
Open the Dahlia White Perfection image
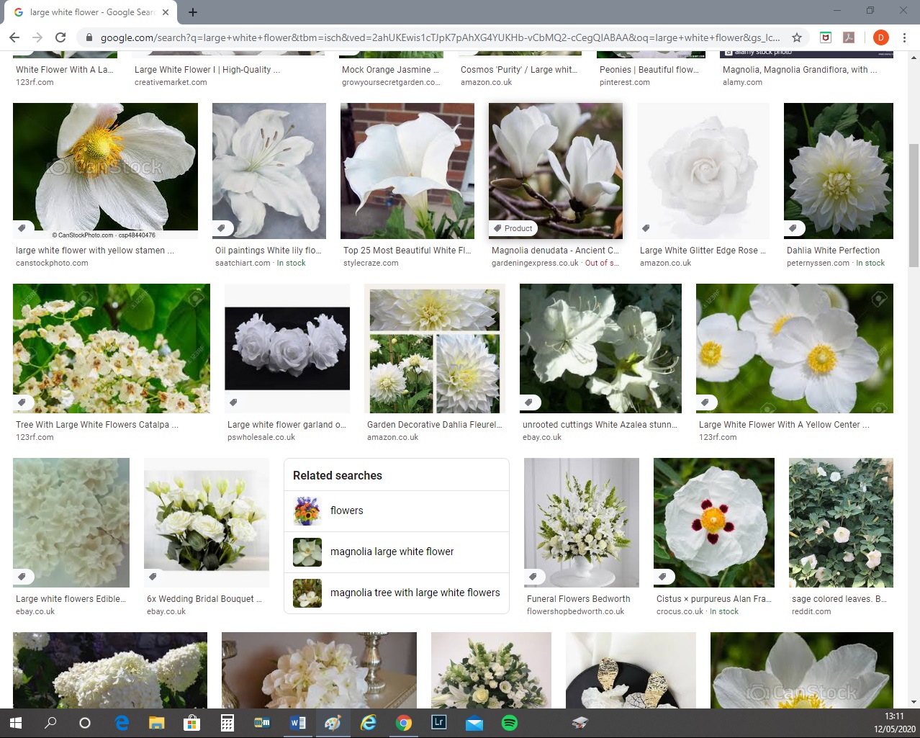[838, 171]
